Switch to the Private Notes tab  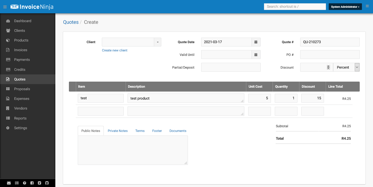[x=117, y=131]
